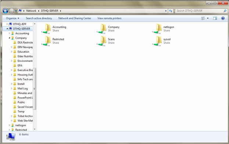The height and width of the screenshot is (144, 229).
Task: Select the Saved Voicemail folder in tree
Action: 25,107
